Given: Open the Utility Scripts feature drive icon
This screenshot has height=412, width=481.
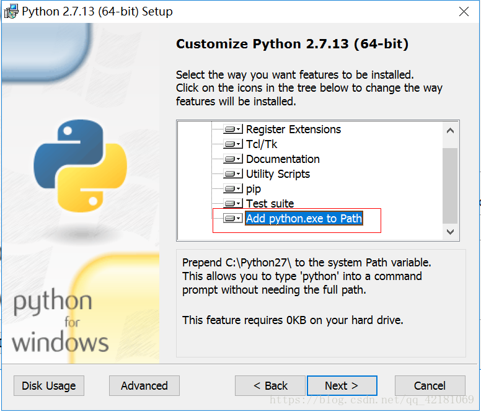Looking at the screenshot, I should pos(233,174).
